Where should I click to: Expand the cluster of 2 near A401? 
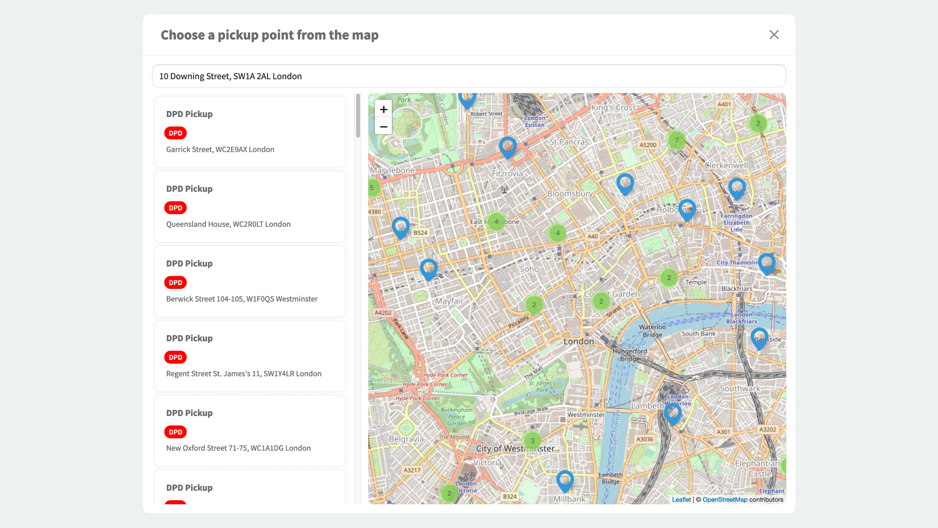758,124
